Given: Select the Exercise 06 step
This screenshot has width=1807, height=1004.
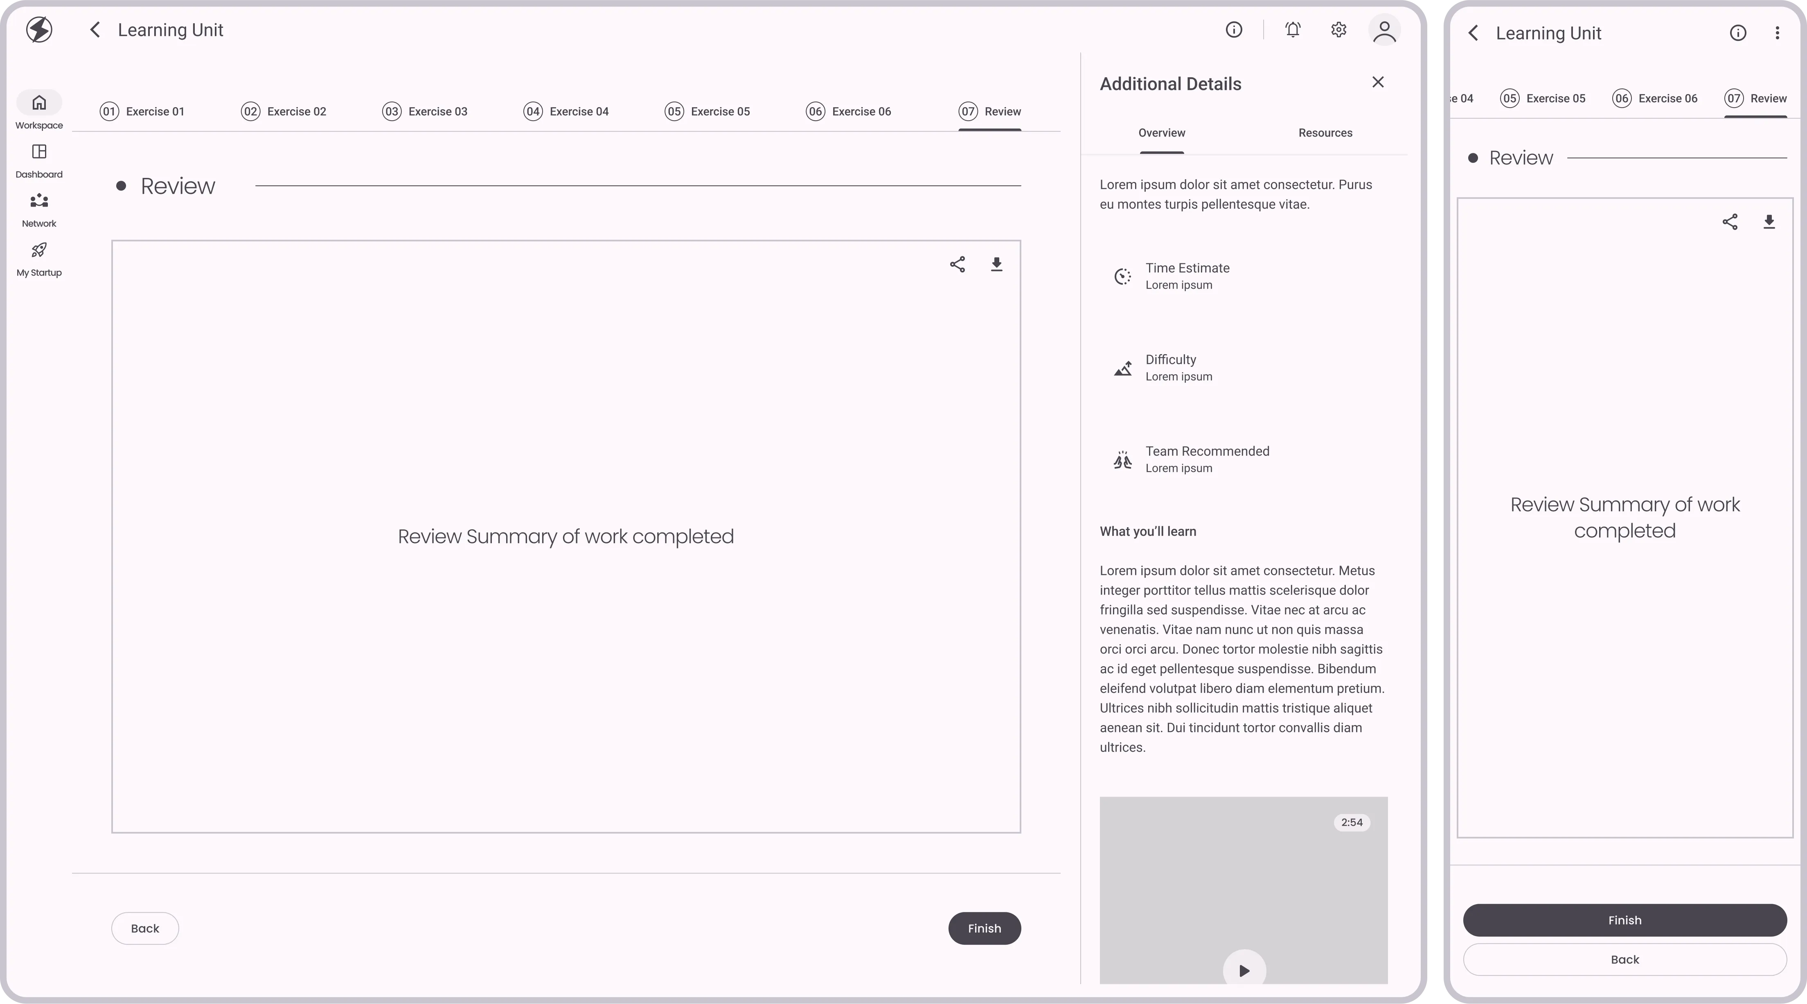Looking at the screenshot, I should [x=848, y=111].
